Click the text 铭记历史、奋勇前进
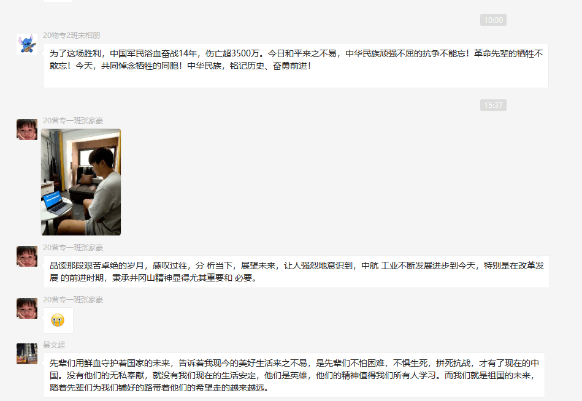This screenshot has height=401, width=582. [x=270, y=66]
